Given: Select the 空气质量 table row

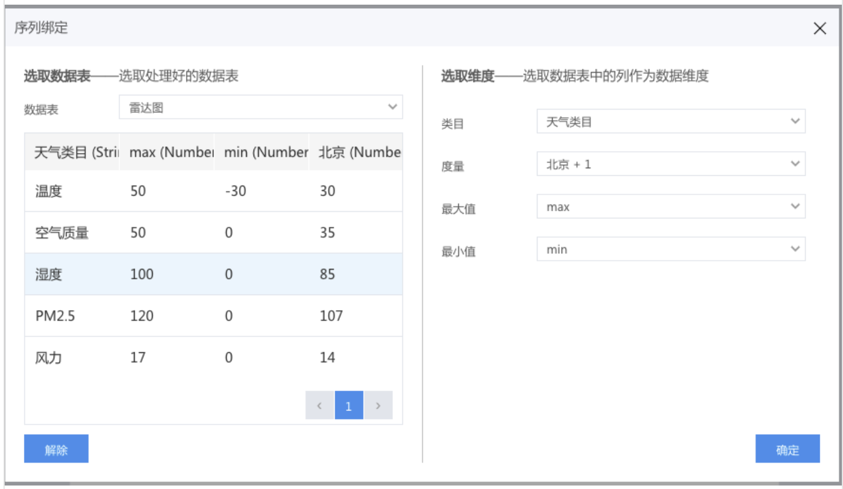Looking at the screenshot, I should pos(213,233).
